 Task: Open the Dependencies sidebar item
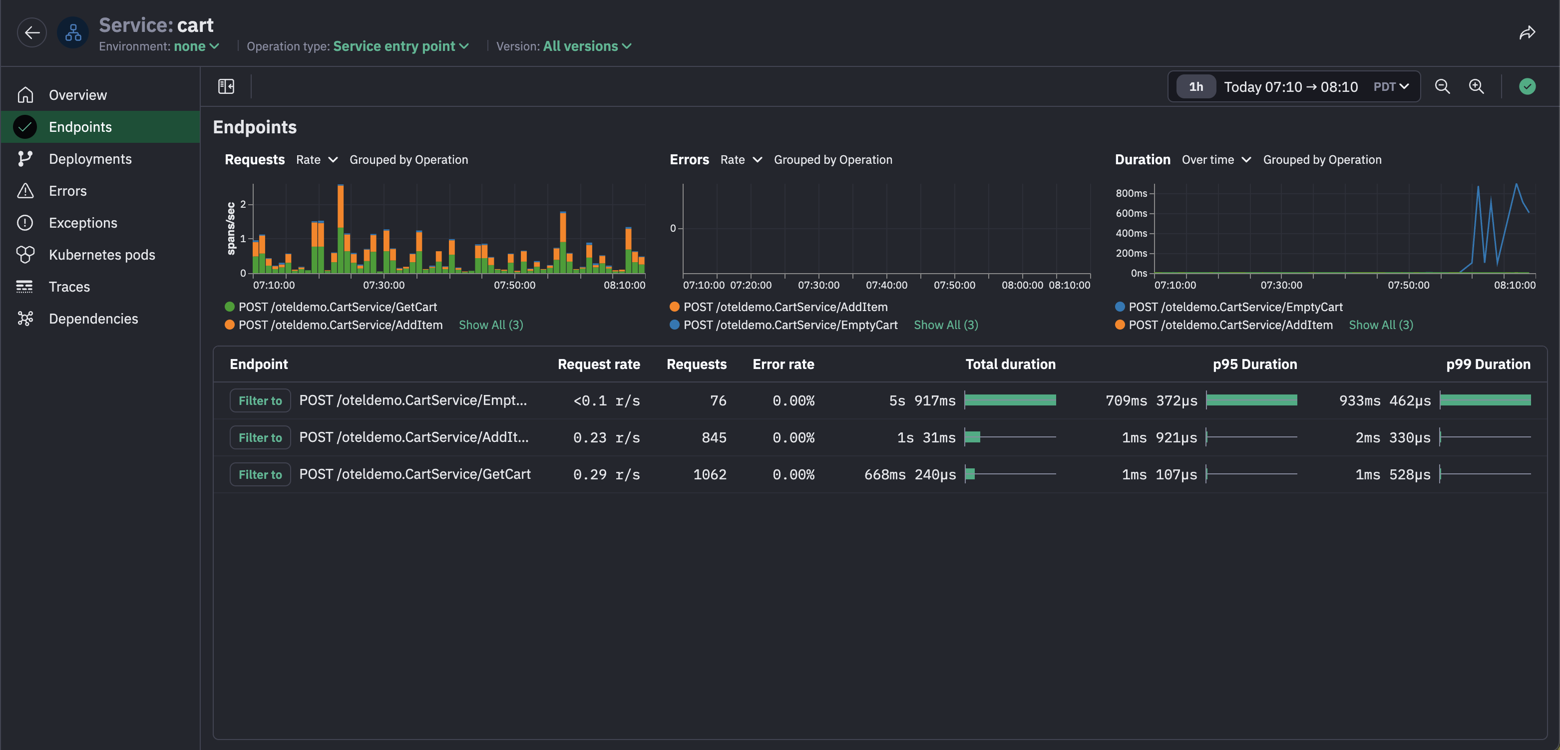(93, 319)
